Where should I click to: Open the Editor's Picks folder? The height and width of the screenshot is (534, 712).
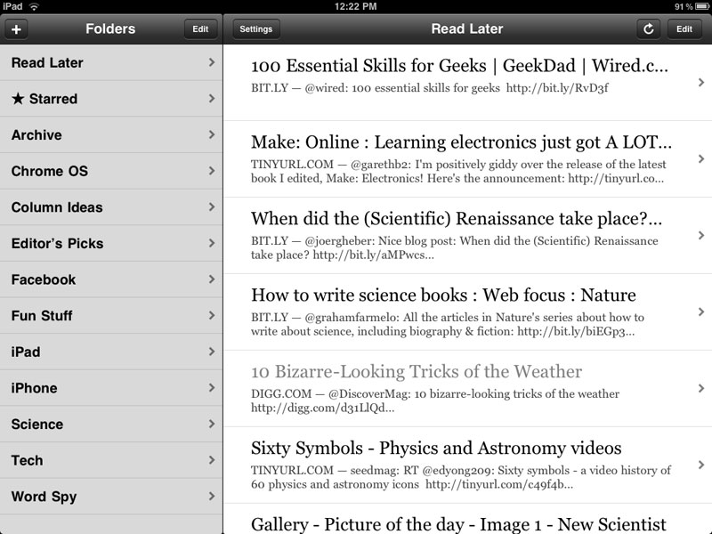point(111,243)
